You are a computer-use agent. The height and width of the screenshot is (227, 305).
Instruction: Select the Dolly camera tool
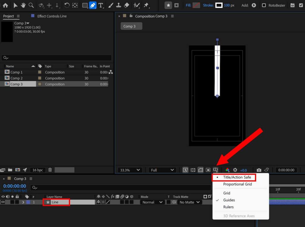(57, 5)
